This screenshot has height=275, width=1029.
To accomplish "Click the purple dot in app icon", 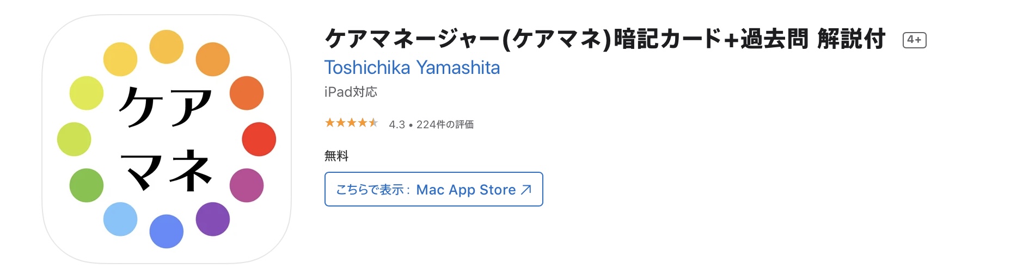I will 212,219.
